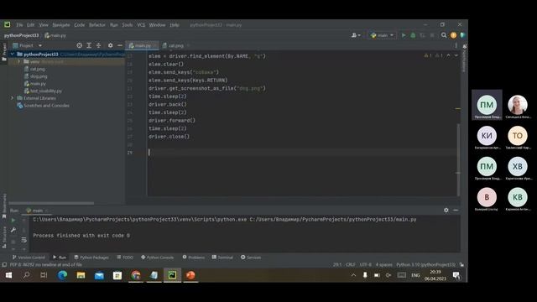Screen dimensions: 537x302
Task: Click the CRLF line separator indicator
Action: pyautogui.click(x=351, y=265)
